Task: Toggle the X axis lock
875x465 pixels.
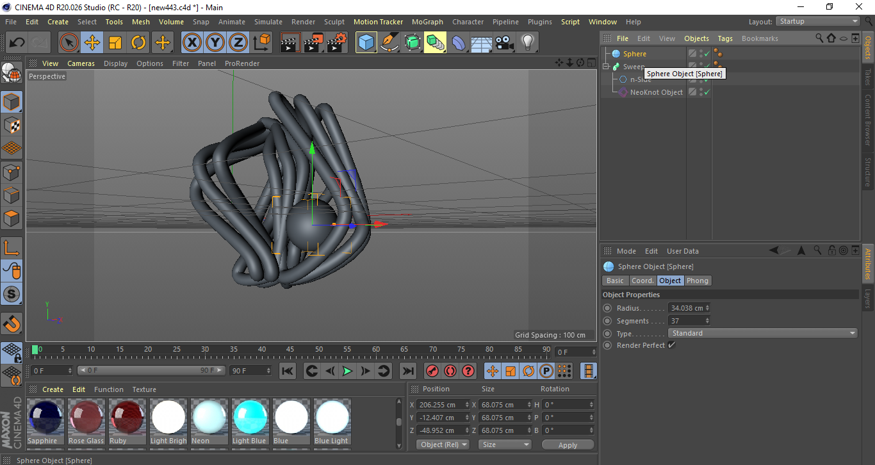Action: [x=192, y=43]
